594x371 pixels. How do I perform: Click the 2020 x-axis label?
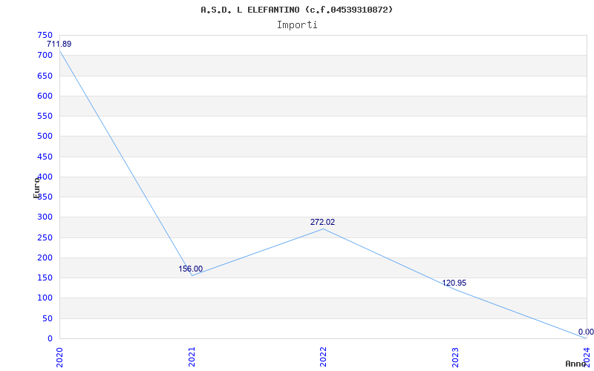(59, 357)
